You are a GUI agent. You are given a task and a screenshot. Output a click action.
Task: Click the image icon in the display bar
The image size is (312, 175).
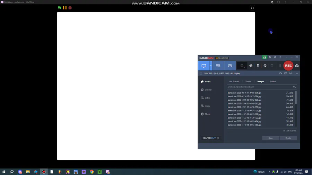point(286,73)
